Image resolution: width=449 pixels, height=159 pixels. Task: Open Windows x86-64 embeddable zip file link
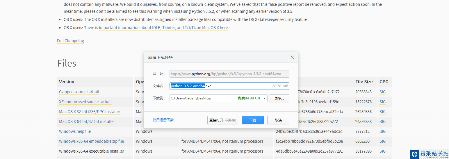[x=91, y=141]
